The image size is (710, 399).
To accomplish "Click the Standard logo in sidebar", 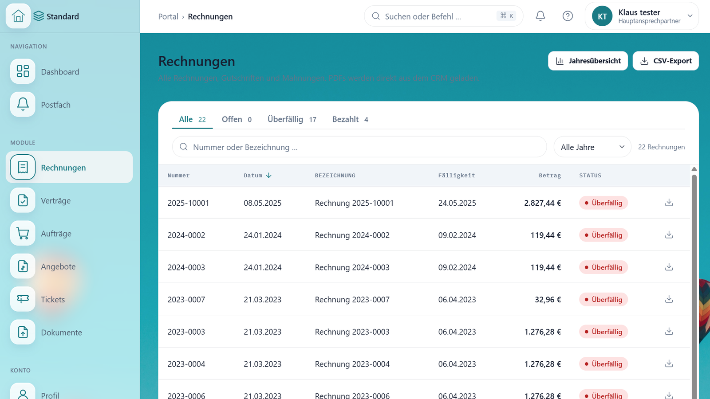I will point(56,16).
